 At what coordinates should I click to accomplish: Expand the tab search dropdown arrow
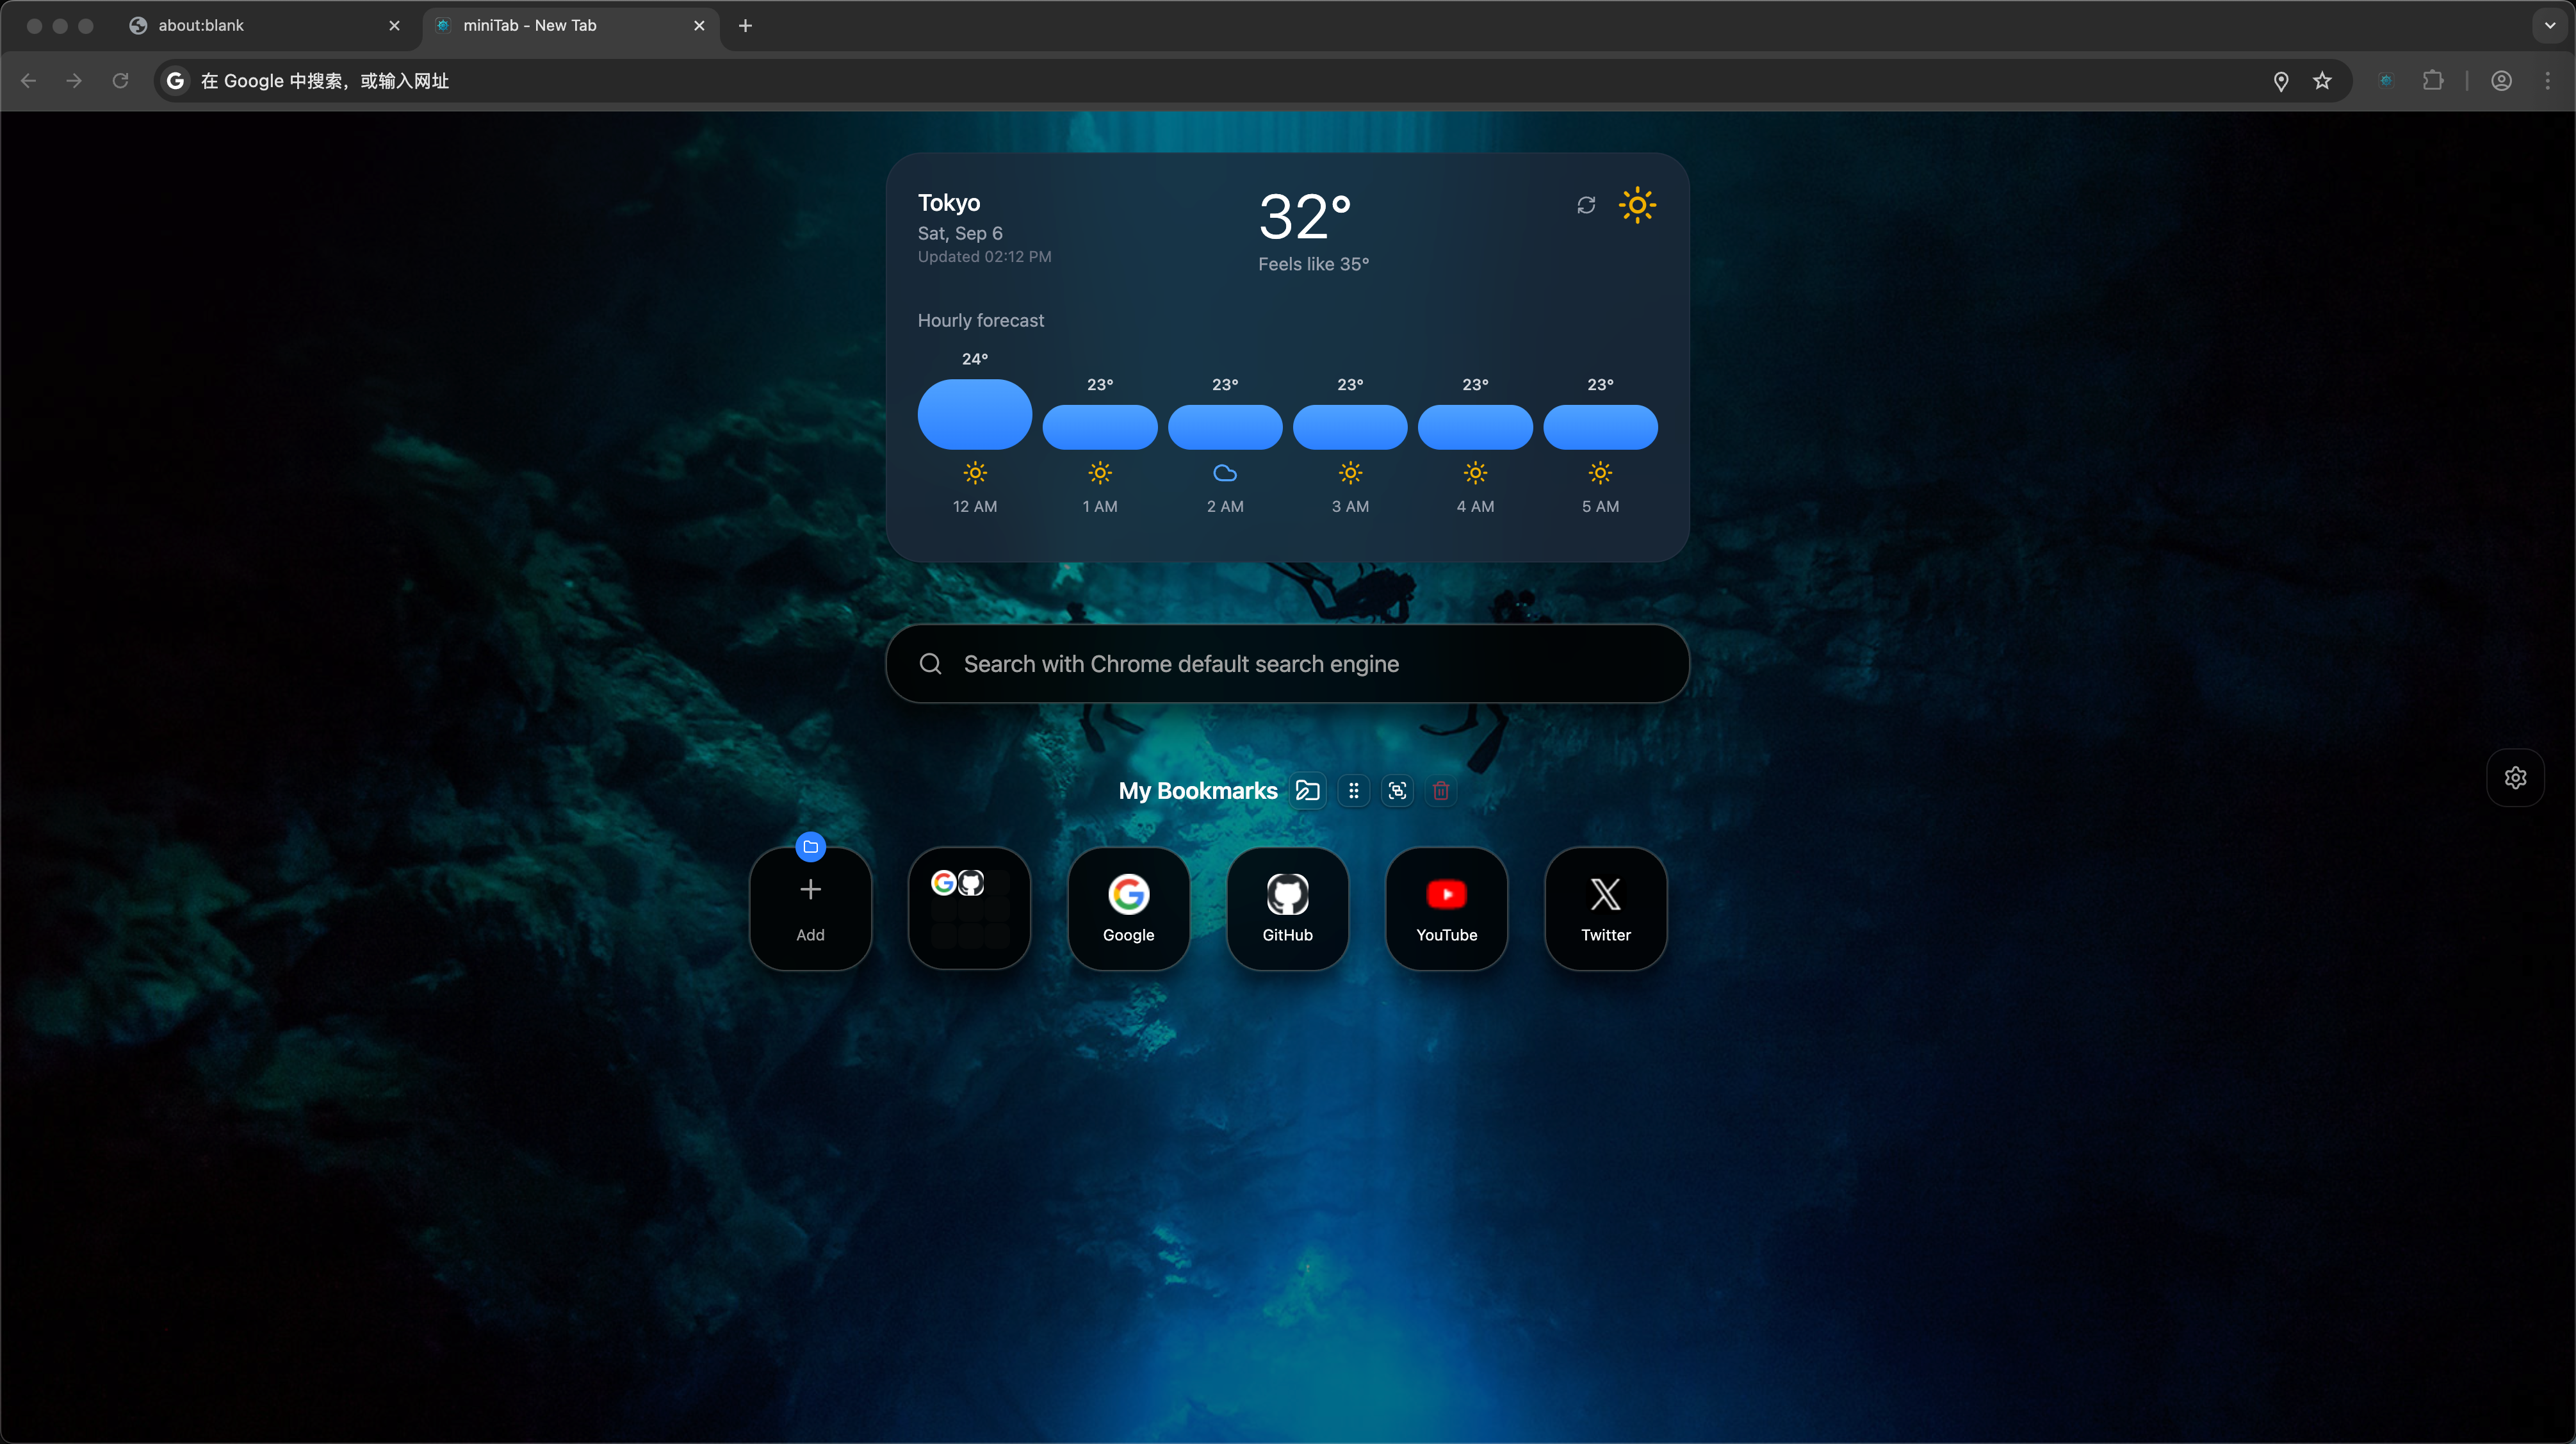[2549, 26]
